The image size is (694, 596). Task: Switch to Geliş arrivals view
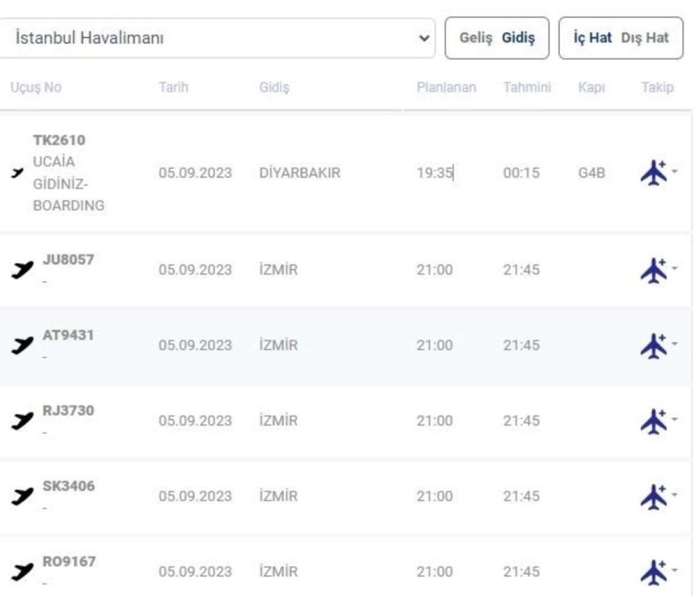point(477,39)
